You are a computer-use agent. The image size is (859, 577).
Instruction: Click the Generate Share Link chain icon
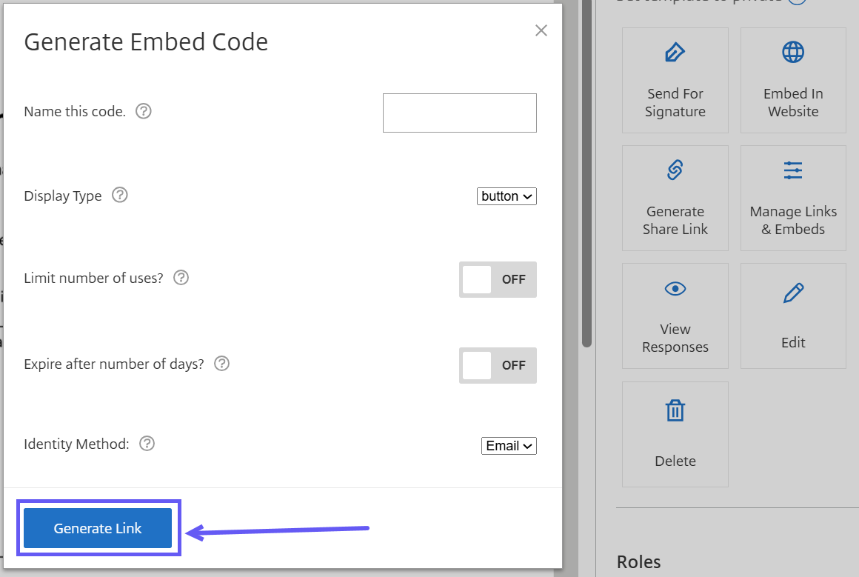[x=675, y=170]
